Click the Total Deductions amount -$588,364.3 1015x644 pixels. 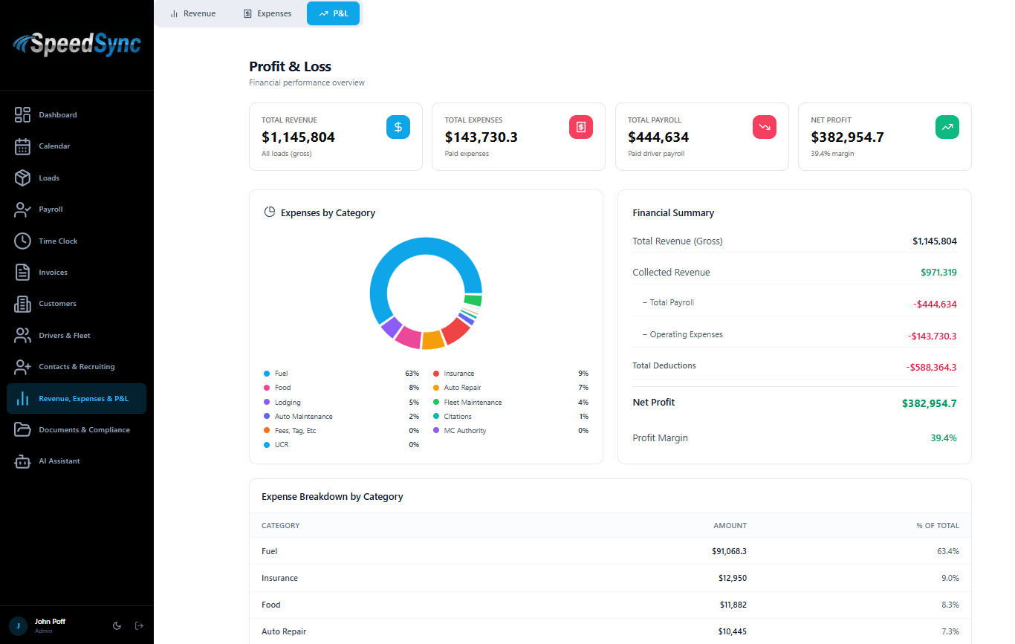931,367
